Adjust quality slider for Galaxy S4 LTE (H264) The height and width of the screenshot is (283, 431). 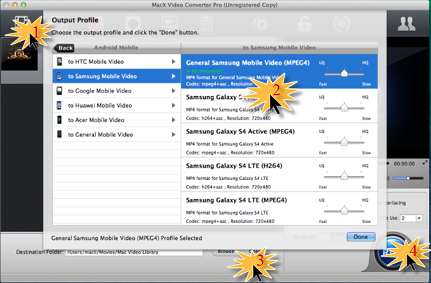[x=344, y=177]
